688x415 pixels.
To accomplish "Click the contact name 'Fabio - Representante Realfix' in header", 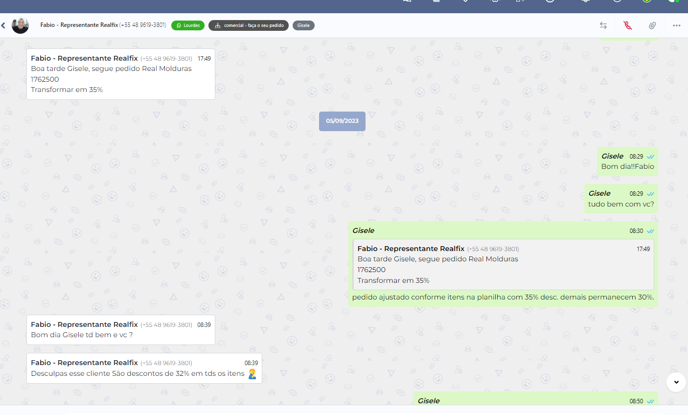I will point(79,25).
